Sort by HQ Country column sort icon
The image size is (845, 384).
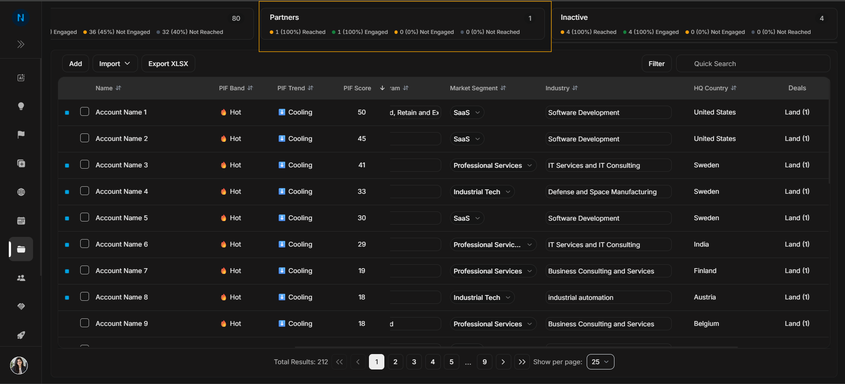(733, 88)
